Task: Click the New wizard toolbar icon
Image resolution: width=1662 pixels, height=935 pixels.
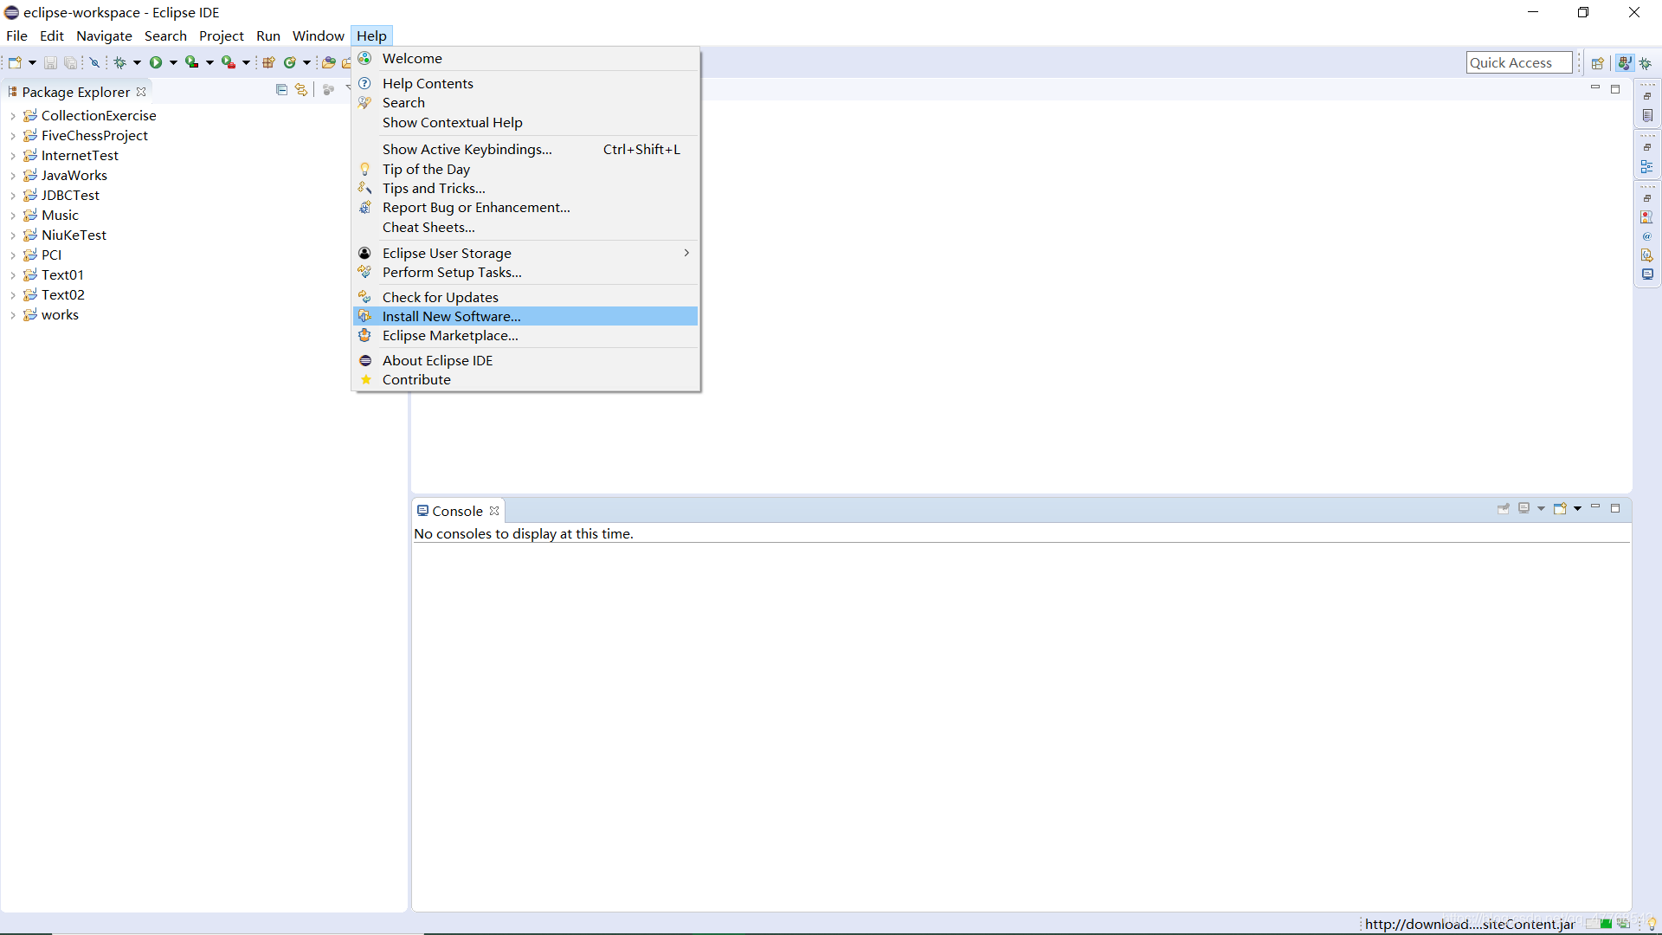Action: [x=15, y=62]
